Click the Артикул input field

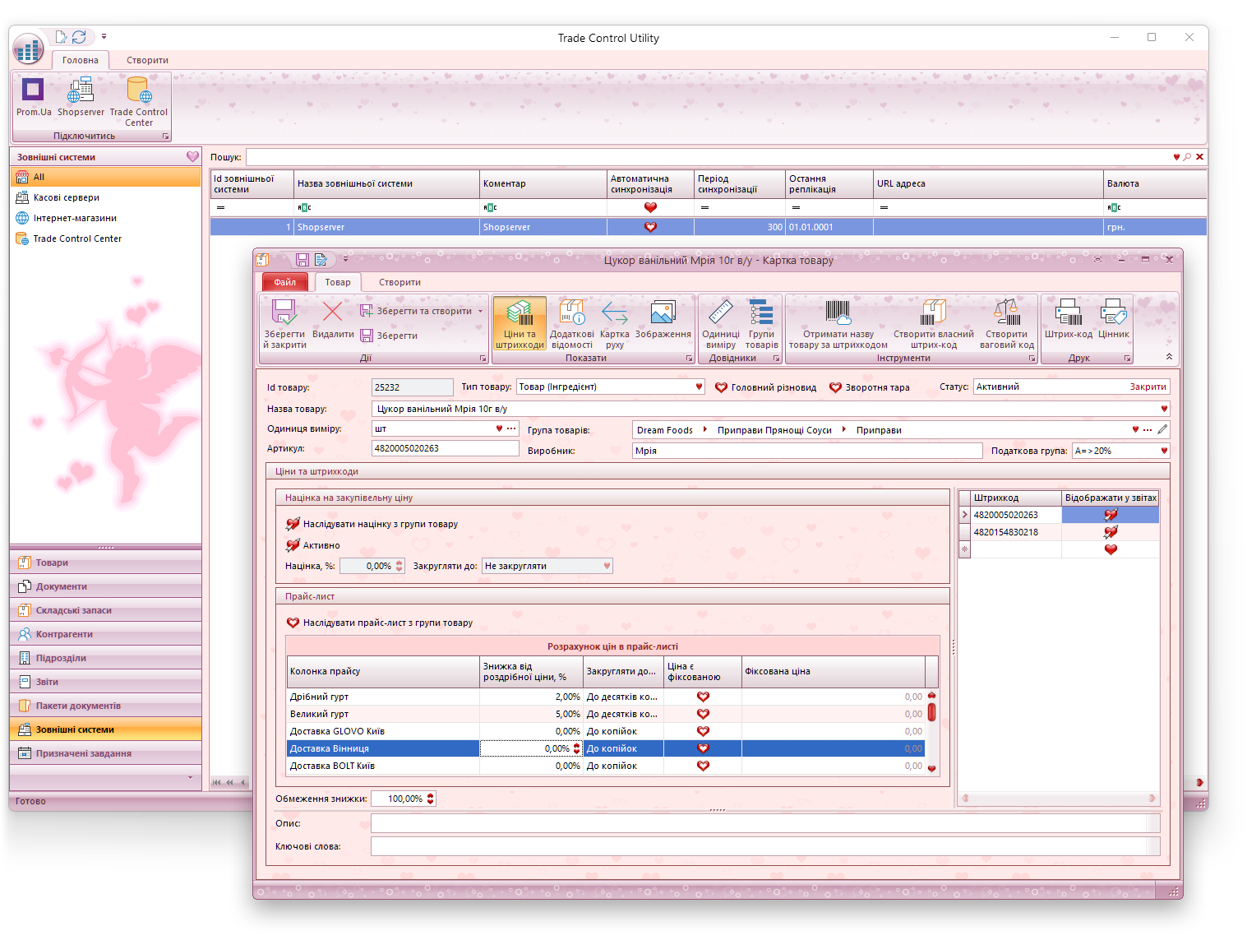coord(445,448)
